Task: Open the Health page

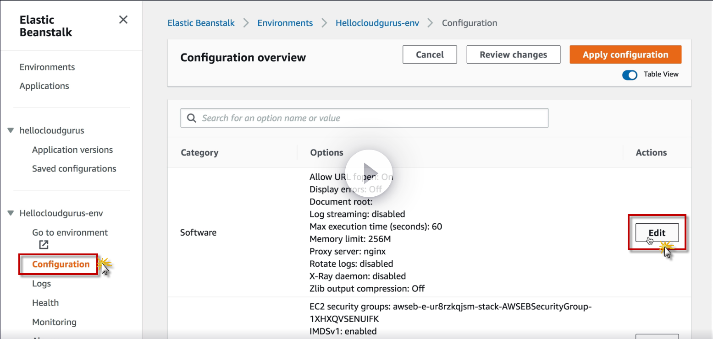Action: click(45, 303)
